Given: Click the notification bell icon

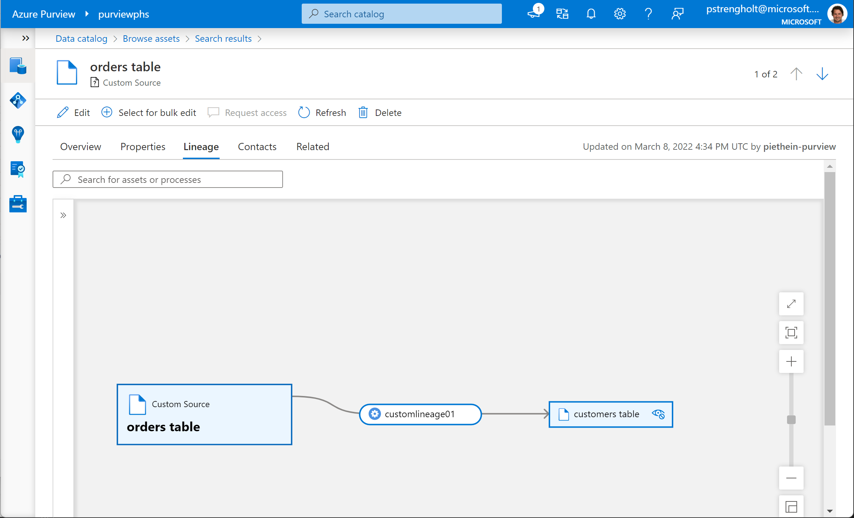Looking at the screenshot, I should [590, 13].
